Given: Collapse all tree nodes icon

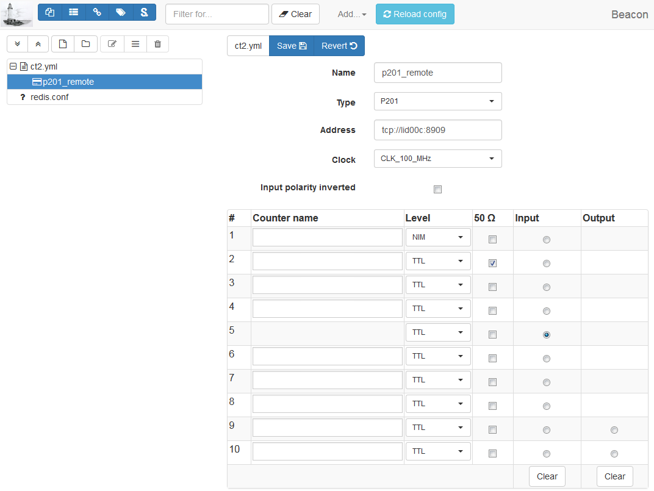Looking at the screenshot, I should 38,44.
